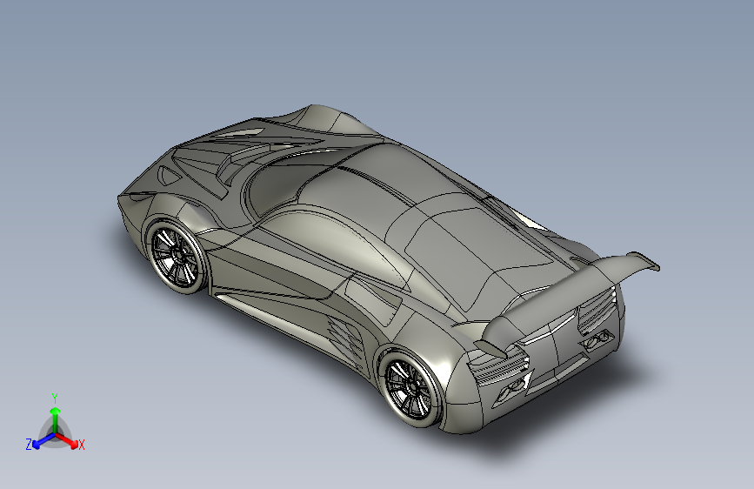Select the near-side taillight grille

[x=498, y=365]
